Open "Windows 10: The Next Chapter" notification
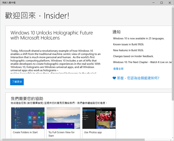The image size is (174, 141). (142, 62)
